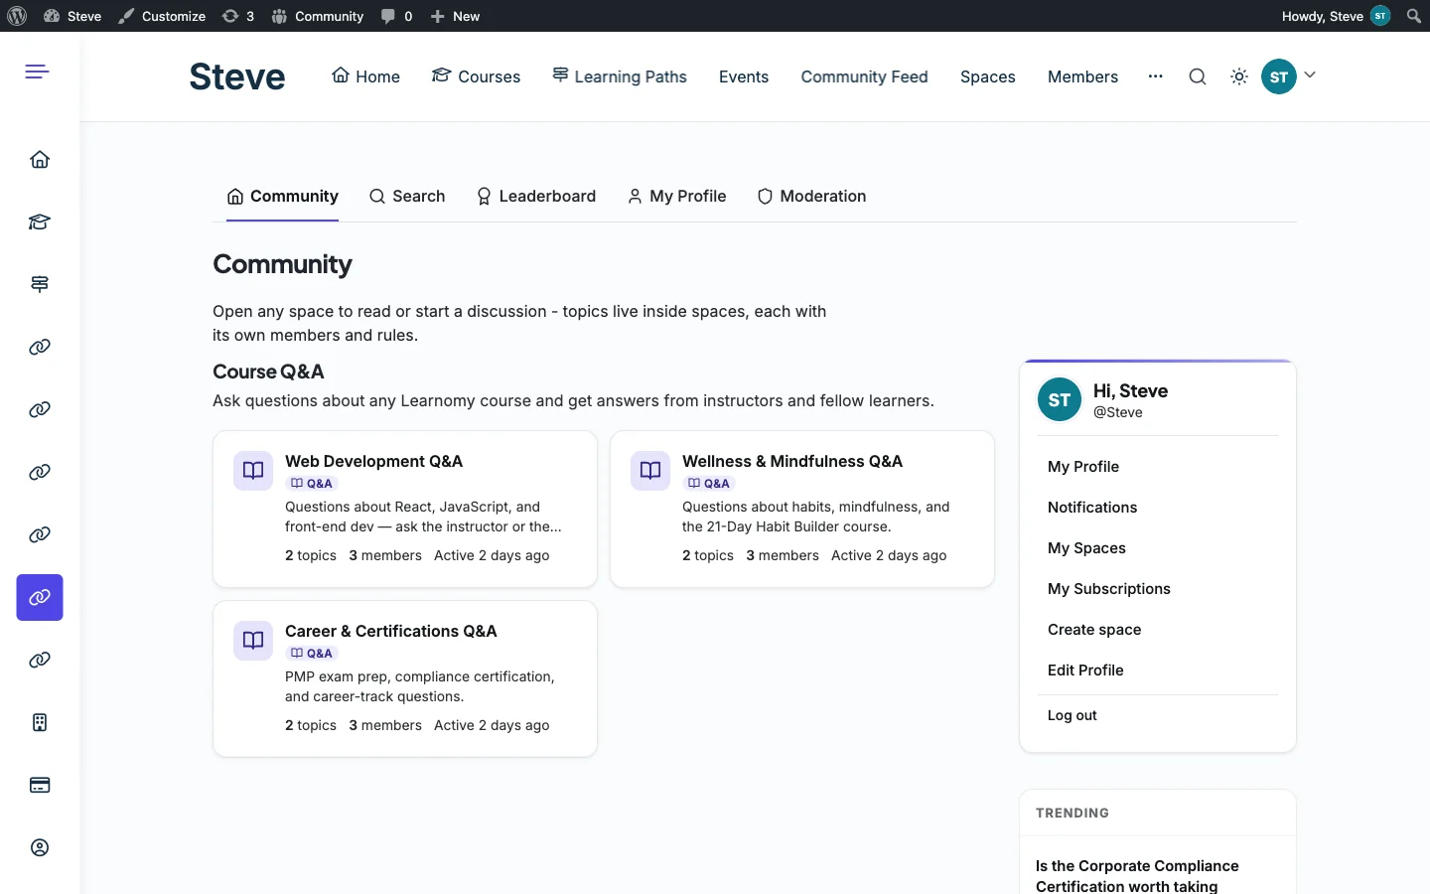This screenshot has width=1430, height=894.
Task: Go to Learning Paths in top navigation
Action: coord(620,76)
